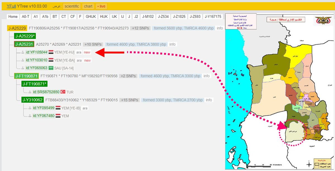The height and width of the screenshot is (171, 335).
Task: Select the CT tab
Action: 64,17
